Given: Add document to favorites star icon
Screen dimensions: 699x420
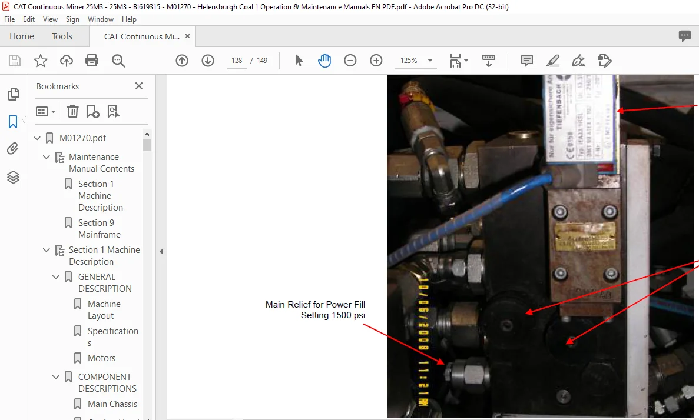Looking at the screenshot, I should (x=41, y=61).
